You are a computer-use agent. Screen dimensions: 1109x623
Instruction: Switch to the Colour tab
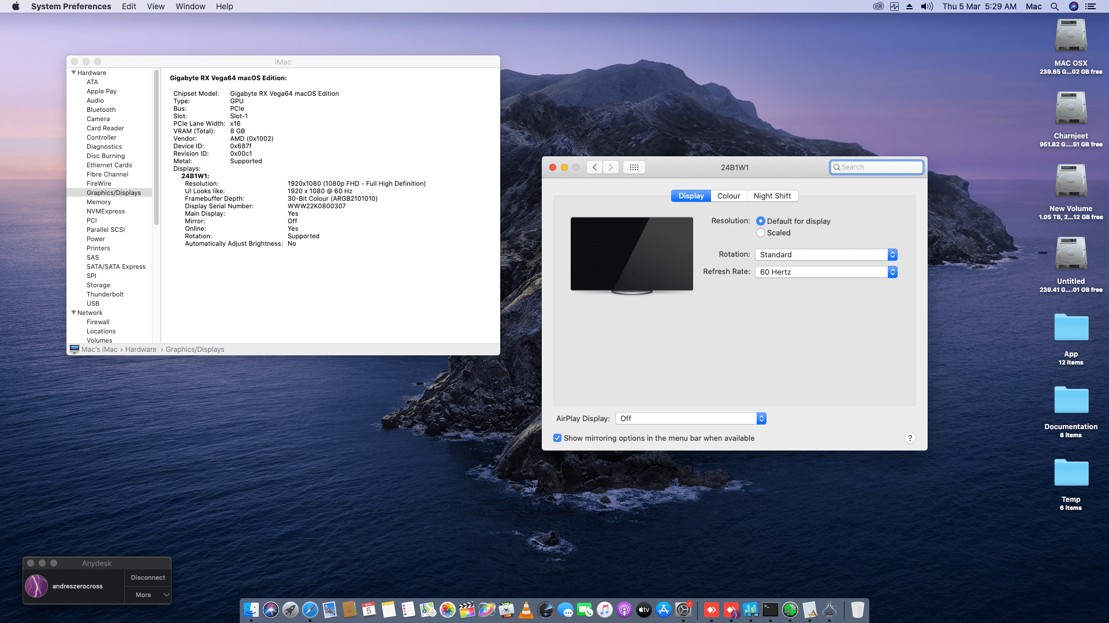(728, 196)
